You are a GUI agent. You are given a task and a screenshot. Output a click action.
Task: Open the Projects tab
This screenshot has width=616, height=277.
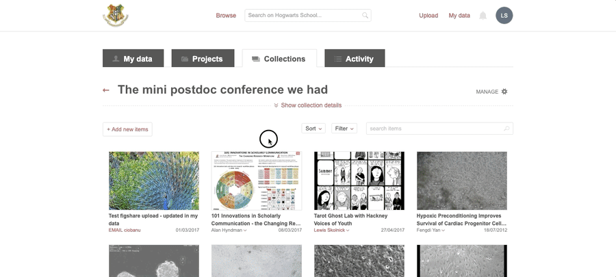[x=203, y=59]
